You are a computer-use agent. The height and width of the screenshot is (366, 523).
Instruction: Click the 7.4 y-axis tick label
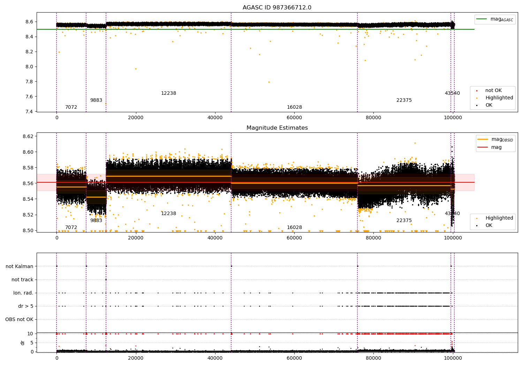[29, 112]
